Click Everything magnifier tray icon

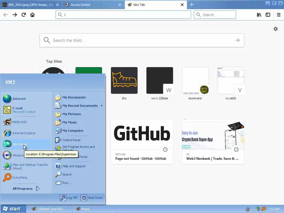point(263,209)
